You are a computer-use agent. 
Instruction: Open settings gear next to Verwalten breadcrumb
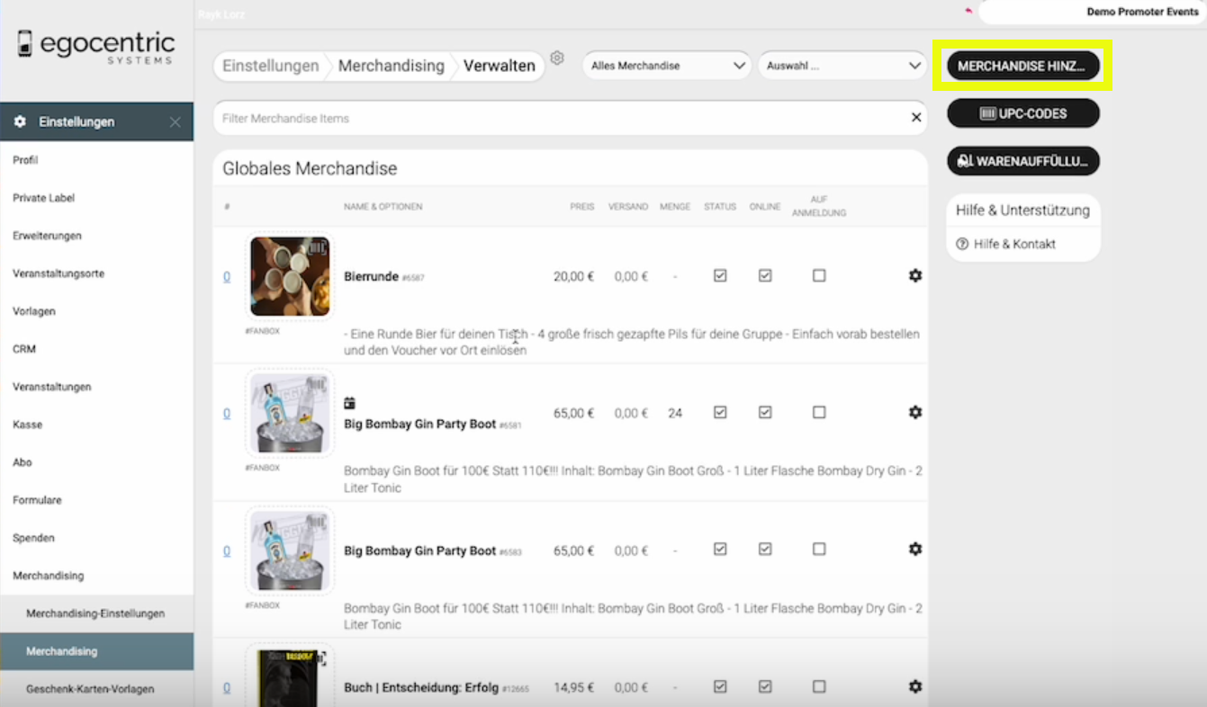pyautogui.click(x=557, y=58)
